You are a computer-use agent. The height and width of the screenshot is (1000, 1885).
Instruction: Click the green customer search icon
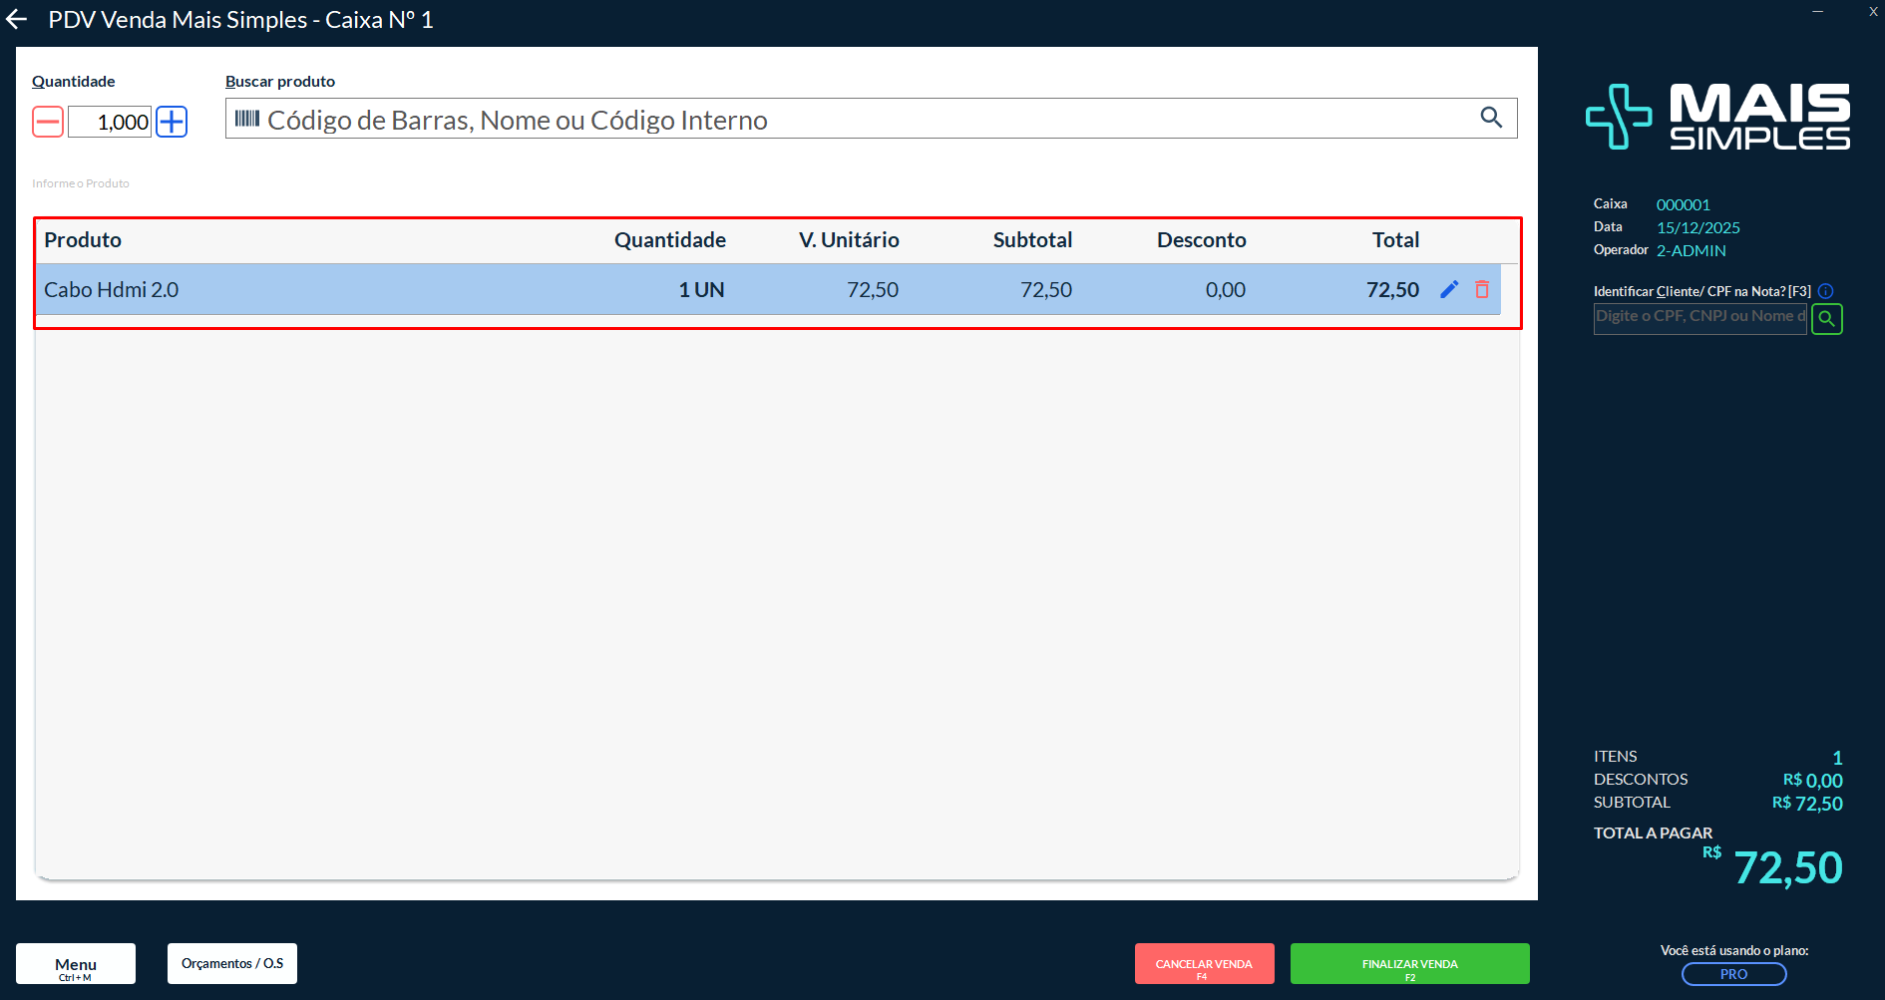click(1826, 319)
